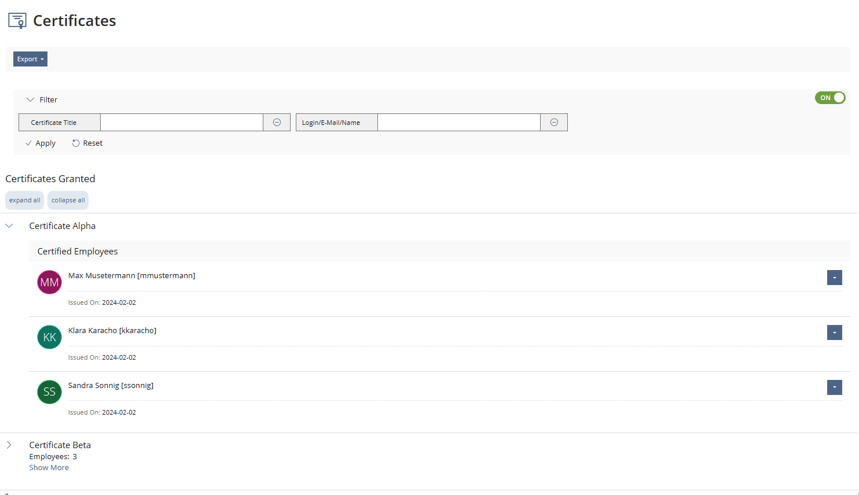Turn off the filter ON toggle
Viewport: 859px width, 495px height.
tap(830, 98)
